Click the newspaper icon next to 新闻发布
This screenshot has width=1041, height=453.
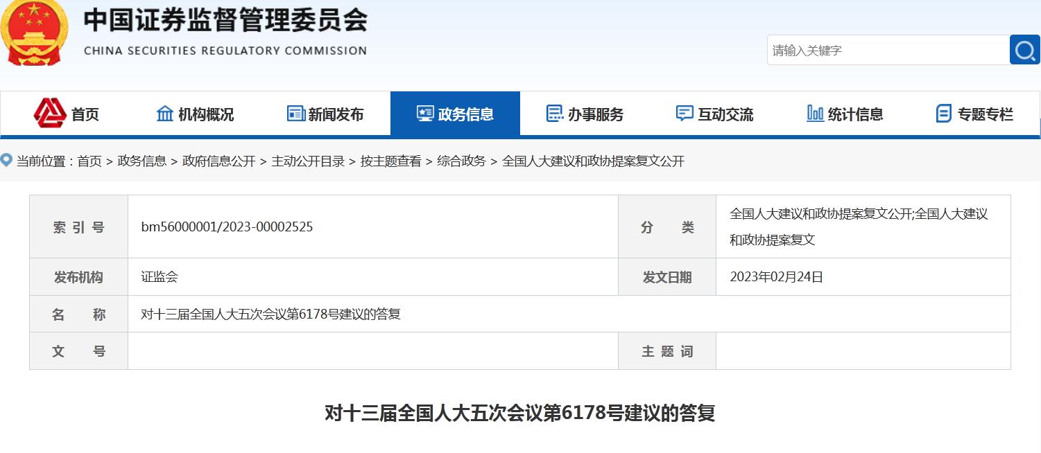pyautogui.click(x=296, y=114)
